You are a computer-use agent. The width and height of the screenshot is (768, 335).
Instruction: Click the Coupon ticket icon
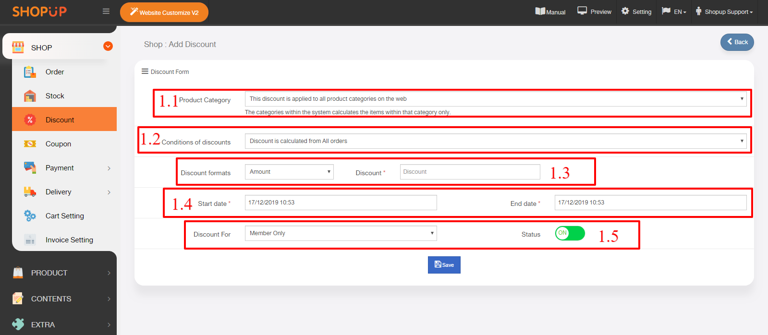pyautogui.click(x=30, y=144)
